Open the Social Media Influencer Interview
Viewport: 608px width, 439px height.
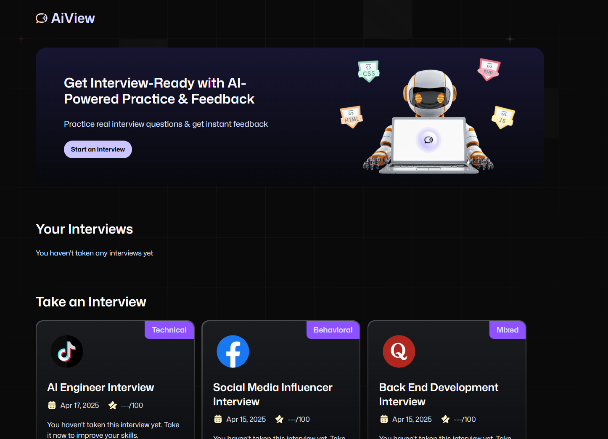(x=272, y=394)
